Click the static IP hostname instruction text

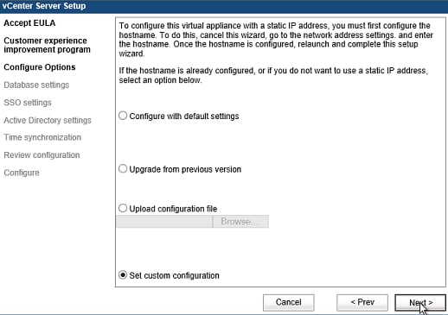point(276,40)
